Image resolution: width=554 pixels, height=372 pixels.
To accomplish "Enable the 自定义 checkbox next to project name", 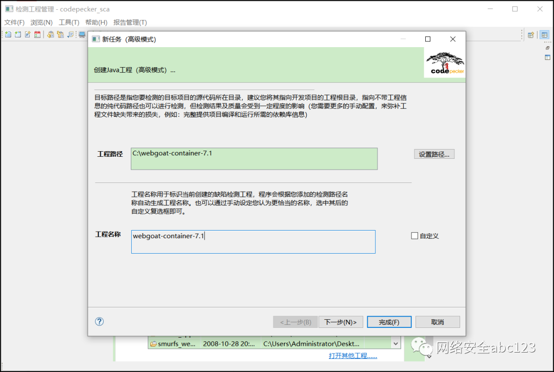I will (x=414, y=236).
